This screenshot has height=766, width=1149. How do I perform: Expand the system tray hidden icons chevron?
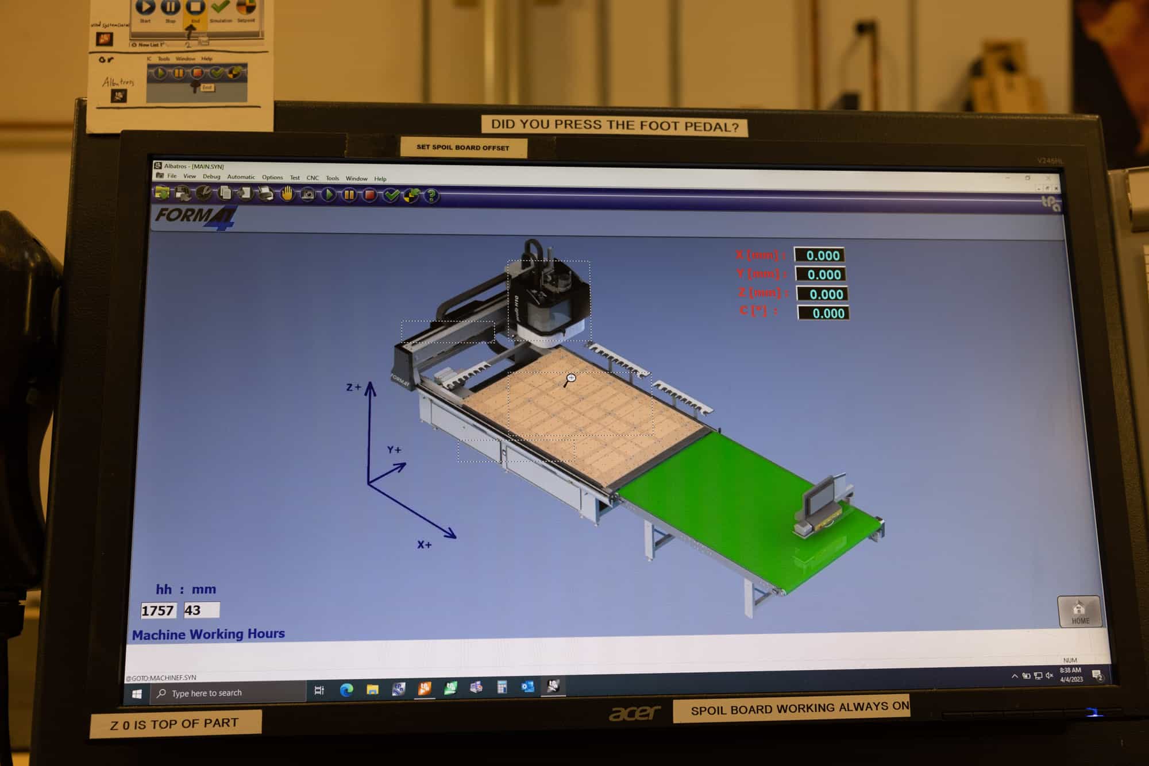[1015, 676]
